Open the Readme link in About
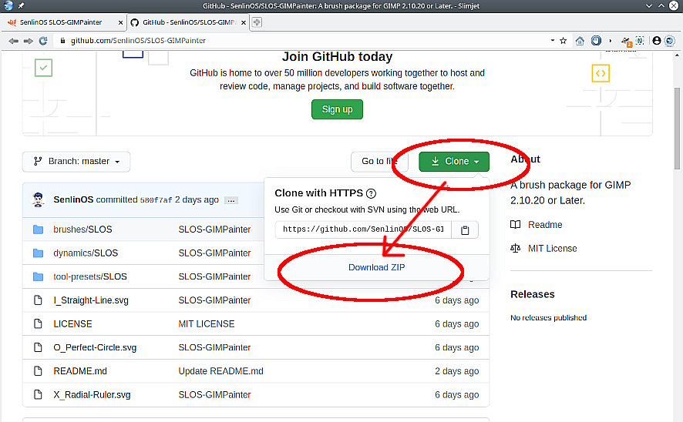Screen dimensions: 683x422 pos(545,225)
